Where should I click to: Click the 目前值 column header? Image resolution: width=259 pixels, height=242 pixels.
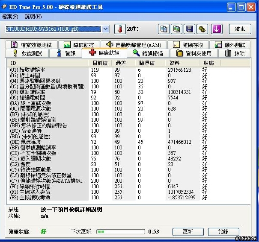click(x=100, y=63)
